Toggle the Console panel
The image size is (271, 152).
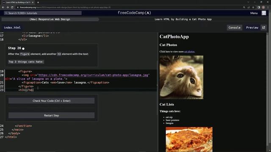point(234,27)
